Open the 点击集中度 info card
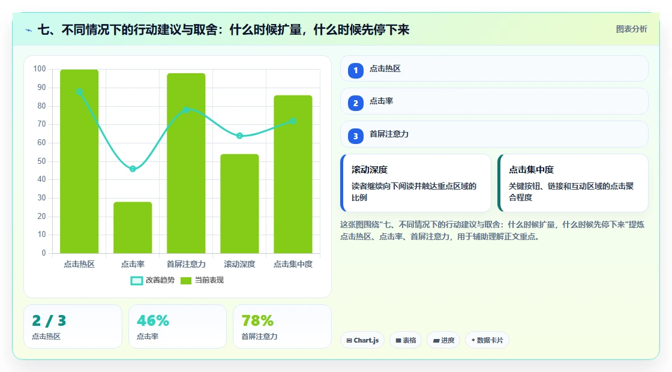Image resolution: width=672 pixels, height=372 pixels. click(x=572, y=183)
